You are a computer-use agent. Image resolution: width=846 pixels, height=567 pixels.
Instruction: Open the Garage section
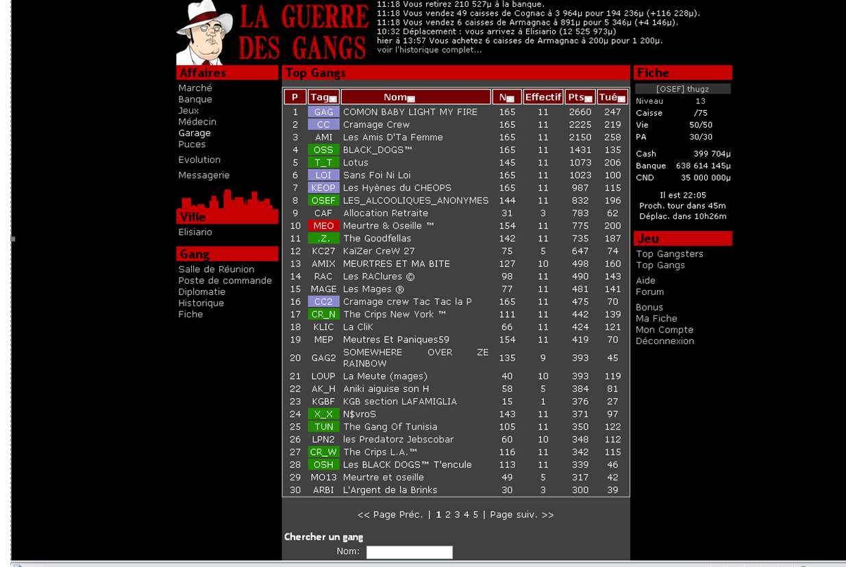point(195,133)
